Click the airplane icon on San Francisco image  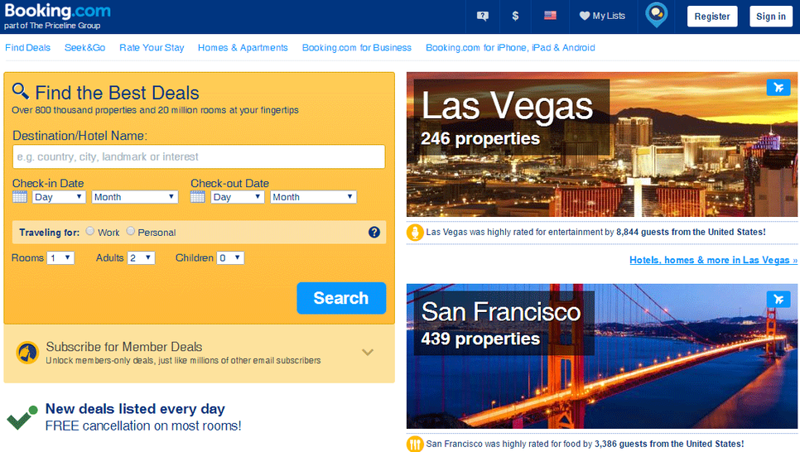click(778, 299)
